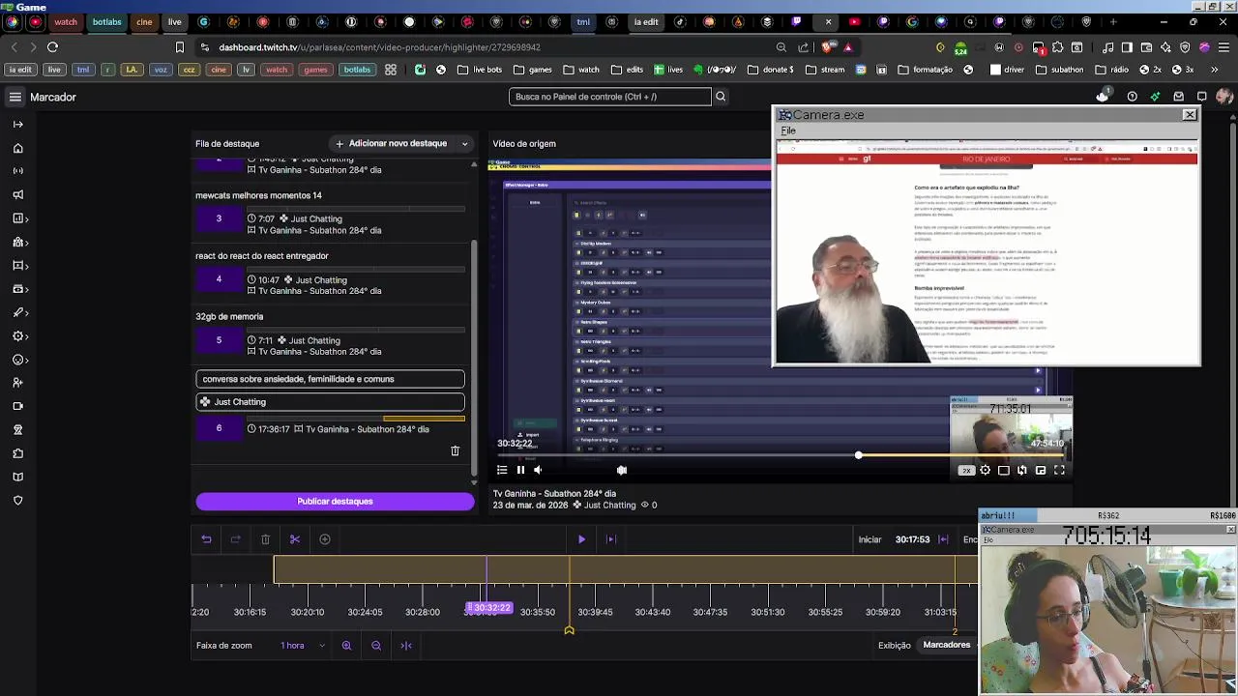Reload the browser page
Viewport: 1238px width, 696px height.
52,46
